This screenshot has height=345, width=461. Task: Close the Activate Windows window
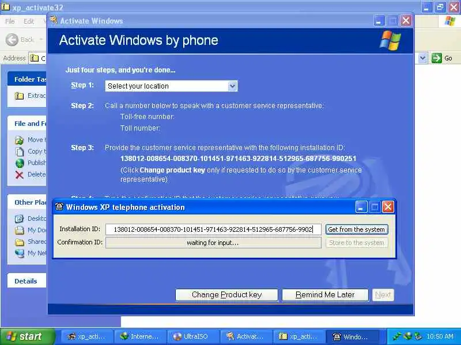(x=406, y=21)
